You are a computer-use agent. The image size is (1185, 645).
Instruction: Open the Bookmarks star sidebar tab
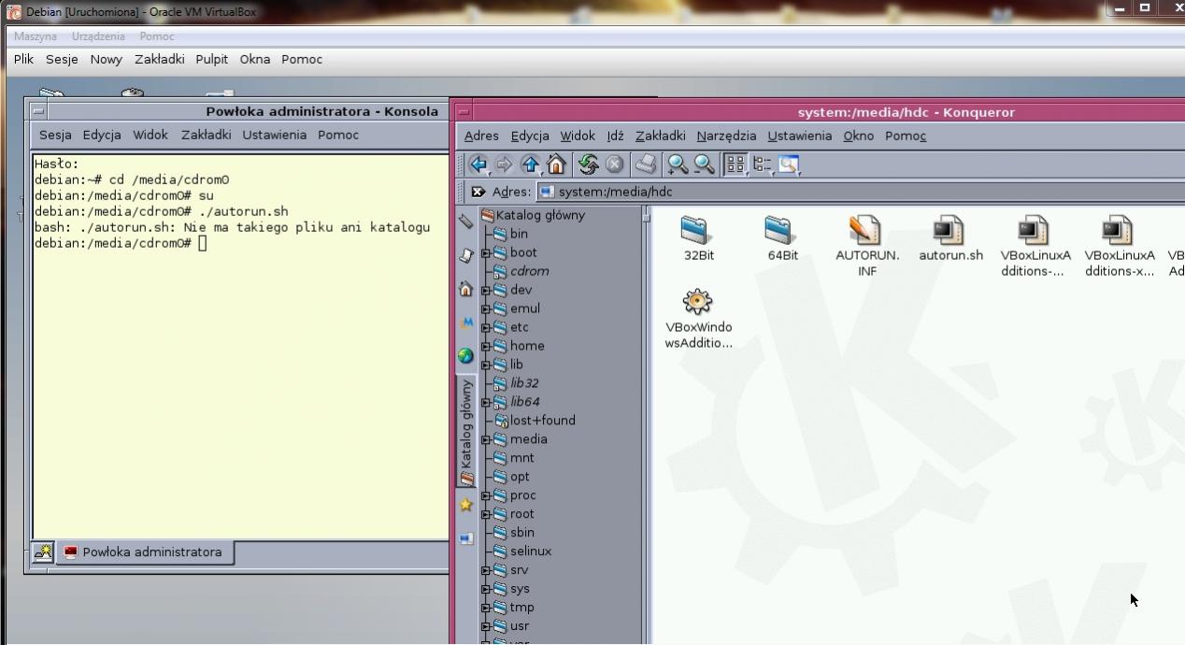coord(465,505)
